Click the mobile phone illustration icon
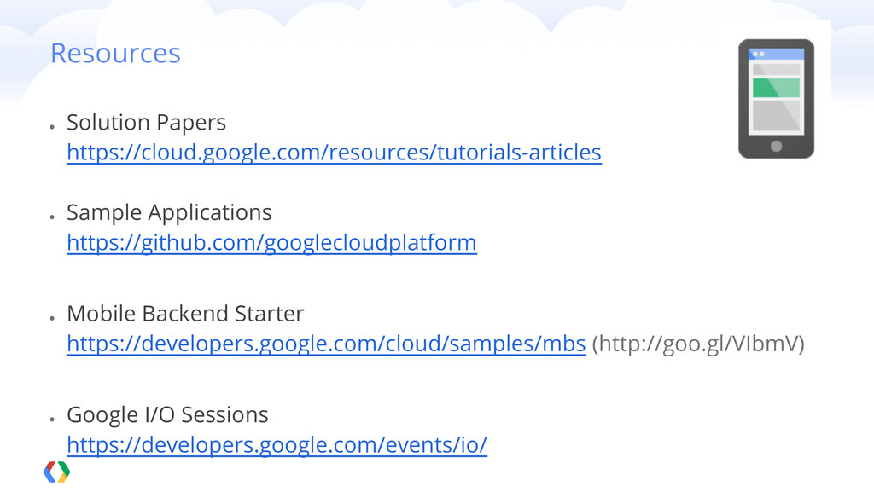The height and width of the screenshot is (492, 874). tap(776, 99)
